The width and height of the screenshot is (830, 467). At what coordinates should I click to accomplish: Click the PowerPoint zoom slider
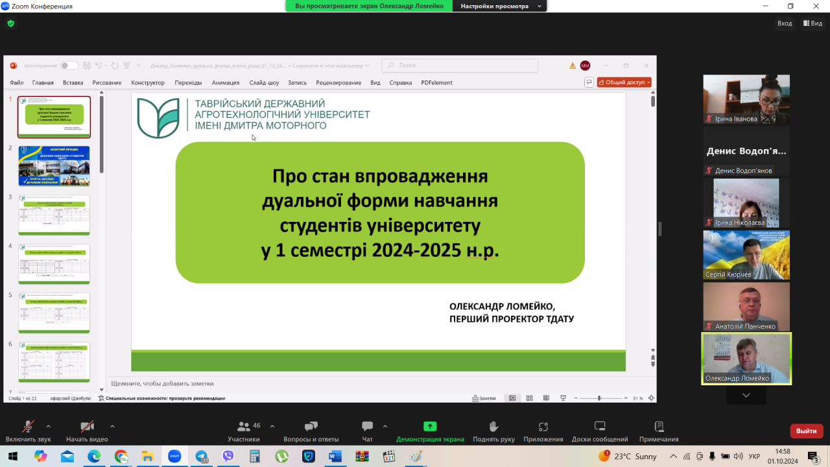pyautogui.click(x=600, y=398)
